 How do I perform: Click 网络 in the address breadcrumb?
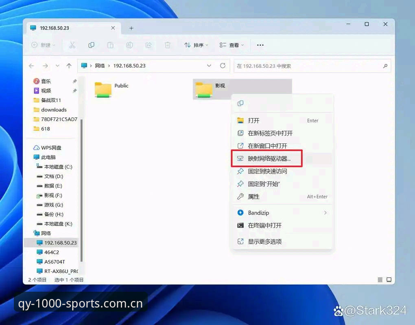(100, 66)
